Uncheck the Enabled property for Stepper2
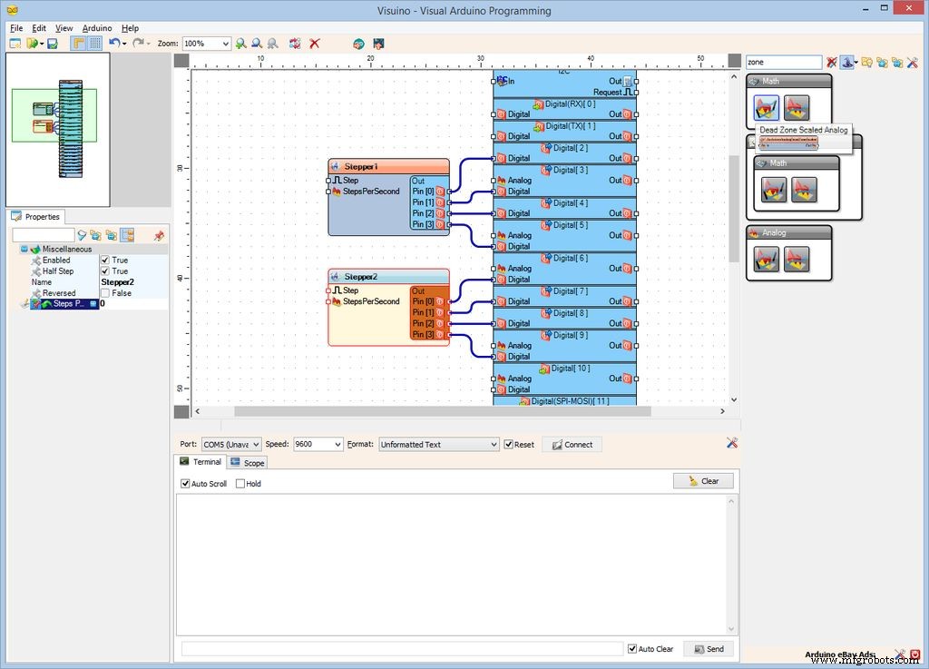 click(x=107, y=260)
